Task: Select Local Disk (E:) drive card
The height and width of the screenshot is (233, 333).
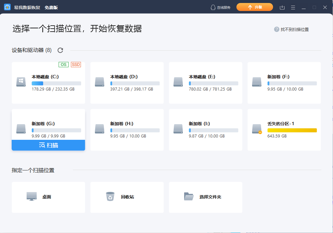Action: click(205, 82)
